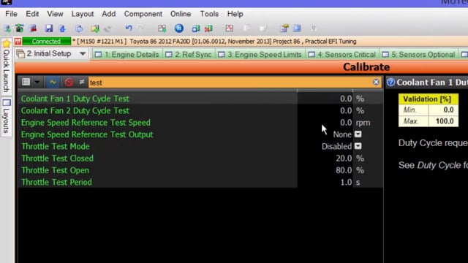
Task: Select Throttle Test Open parameter
Action: [56, 170]
